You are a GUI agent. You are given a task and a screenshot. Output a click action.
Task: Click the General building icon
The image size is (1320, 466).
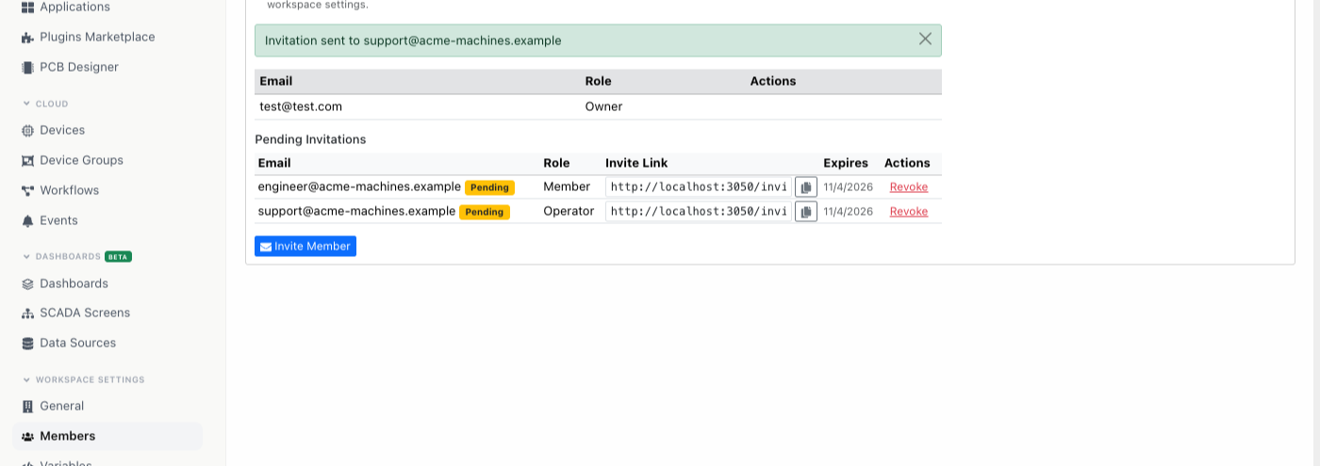click(27, 407)
